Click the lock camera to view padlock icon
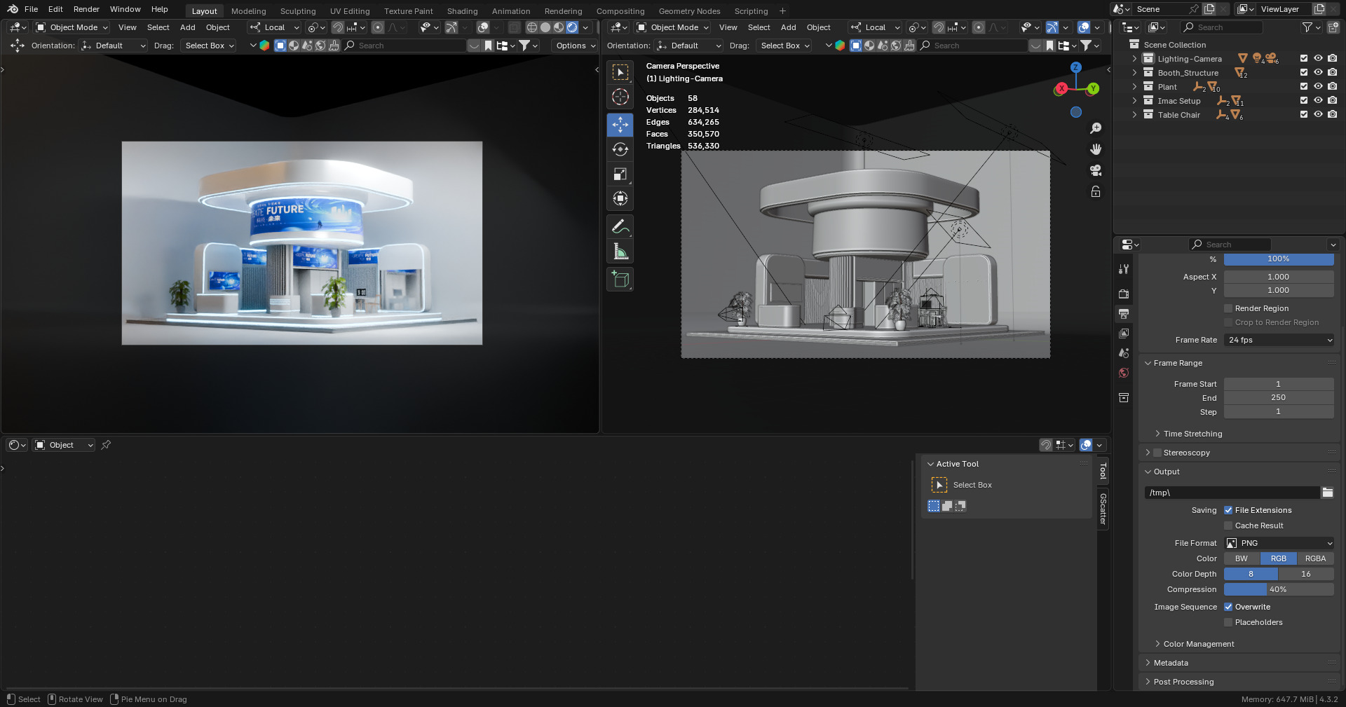The height and width of the screenshot is (707, 1346). 1096,191
